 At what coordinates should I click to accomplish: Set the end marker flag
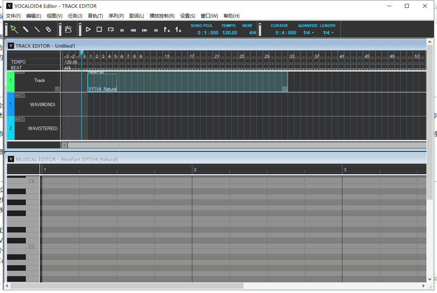[x=178, y=29]
